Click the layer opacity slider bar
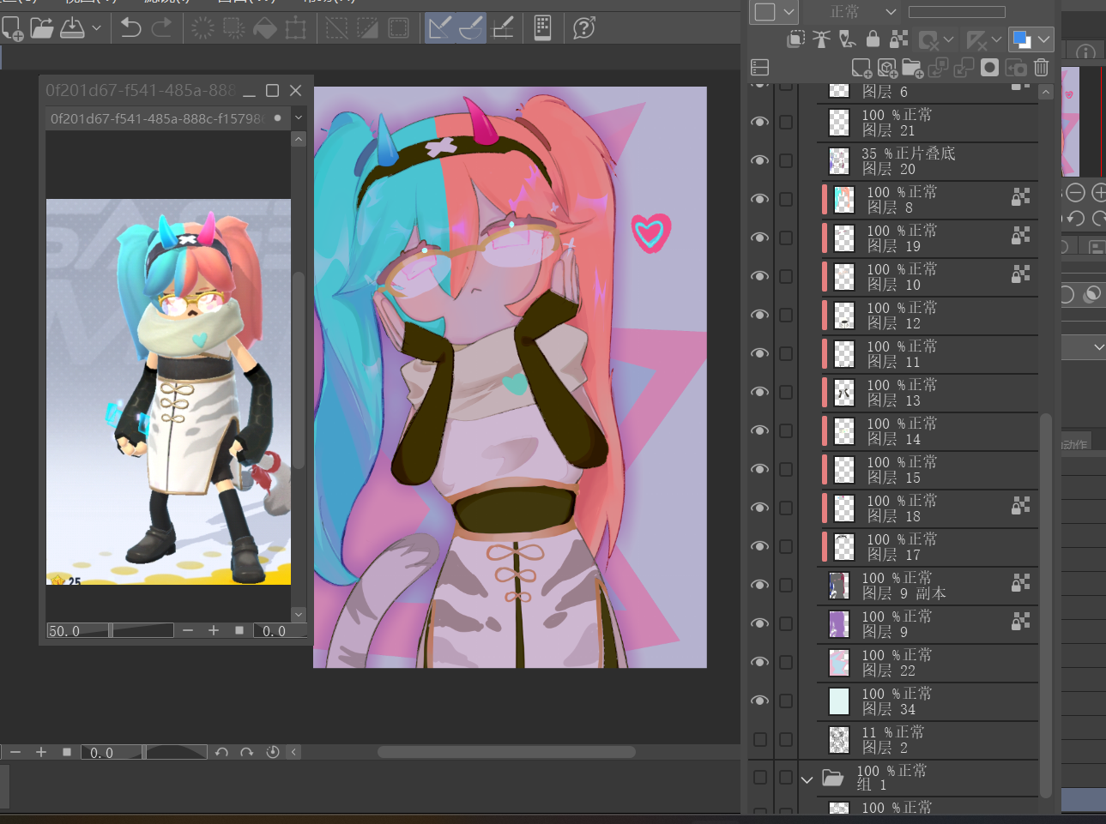This screenshot has height=824, width=1106. click(957, 12)
